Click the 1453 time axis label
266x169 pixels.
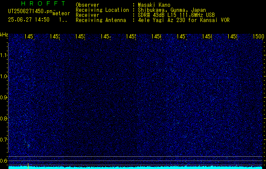point(80,36)
